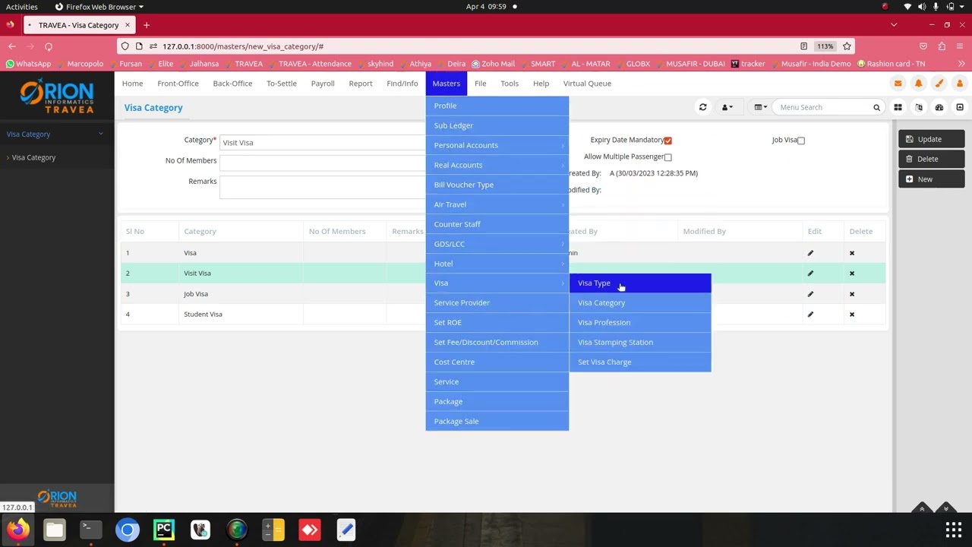Click the Delete button
The height and width of the screenshot is (547, 972).
coord(931,159)
